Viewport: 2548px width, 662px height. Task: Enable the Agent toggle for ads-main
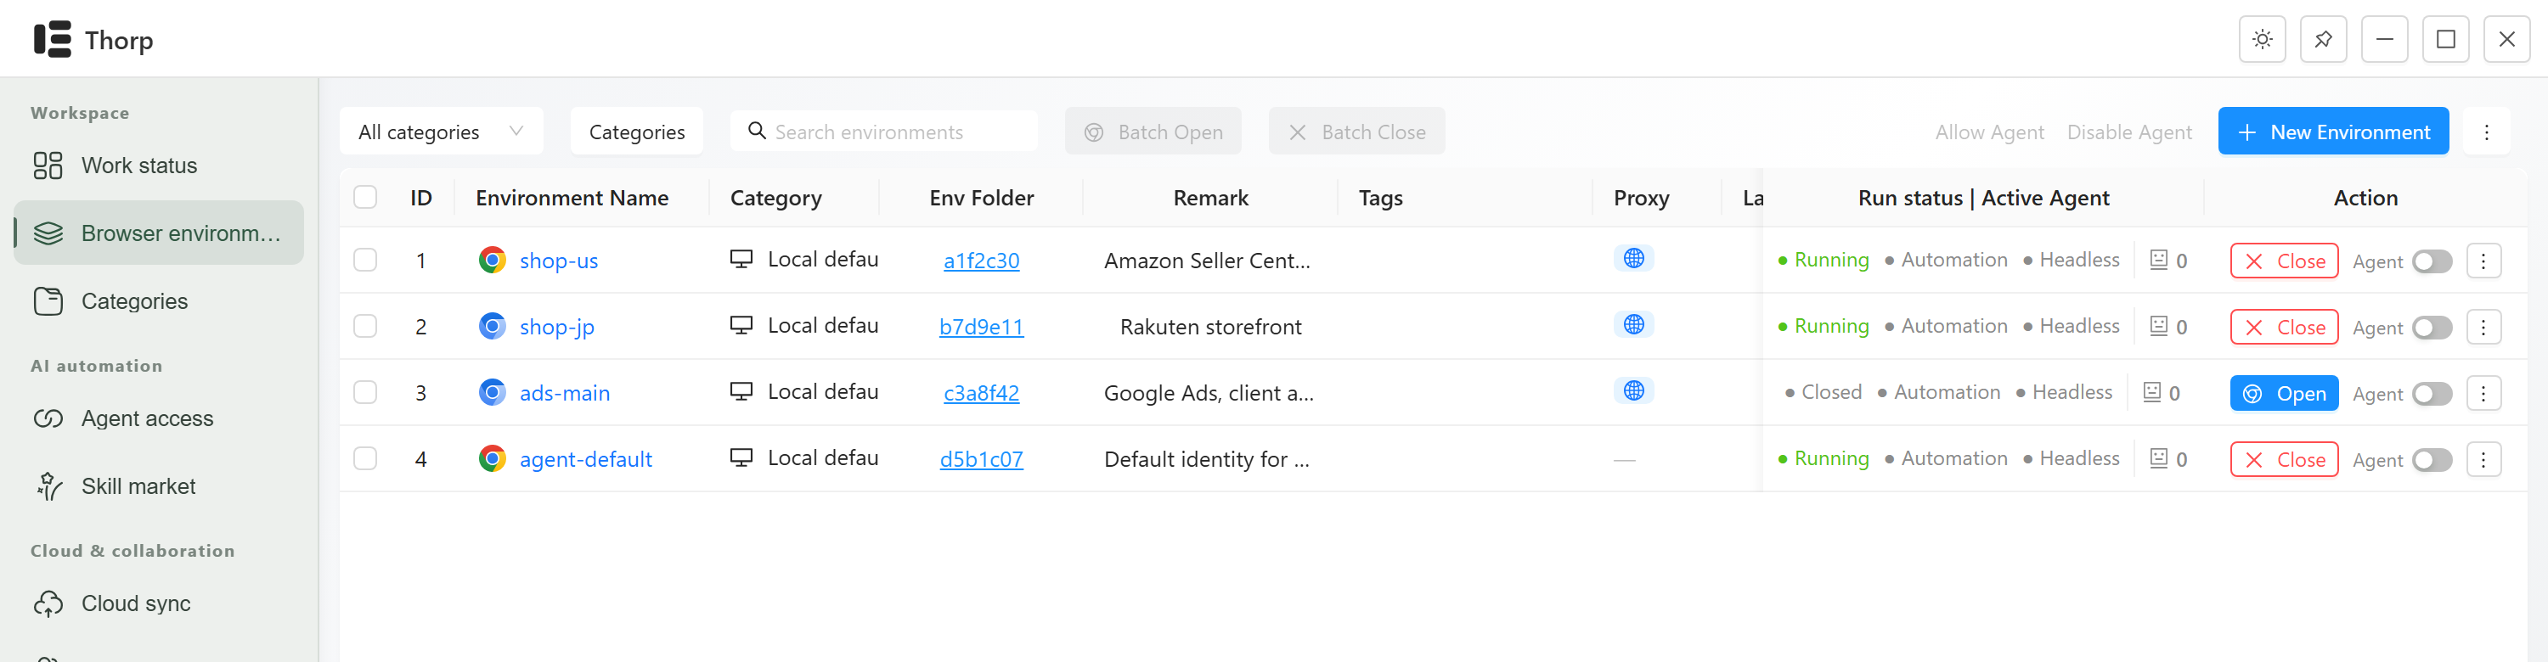tap(2432, 395)
